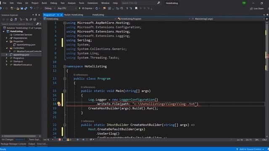Click the Open File folder icon
This screenshot has width=269, height=151.
18,8
